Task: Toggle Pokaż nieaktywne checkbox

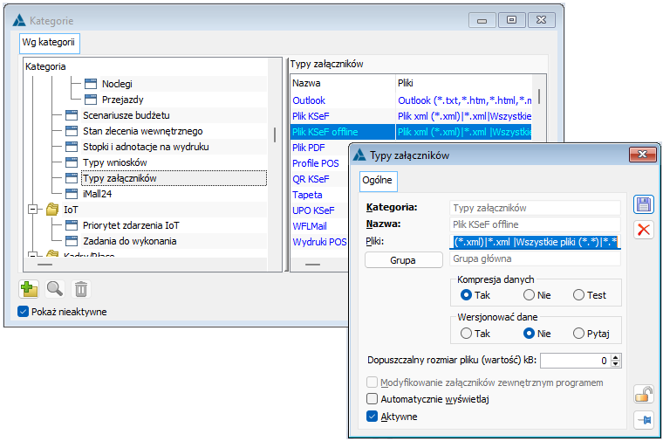Action: (x=23, y=312)
